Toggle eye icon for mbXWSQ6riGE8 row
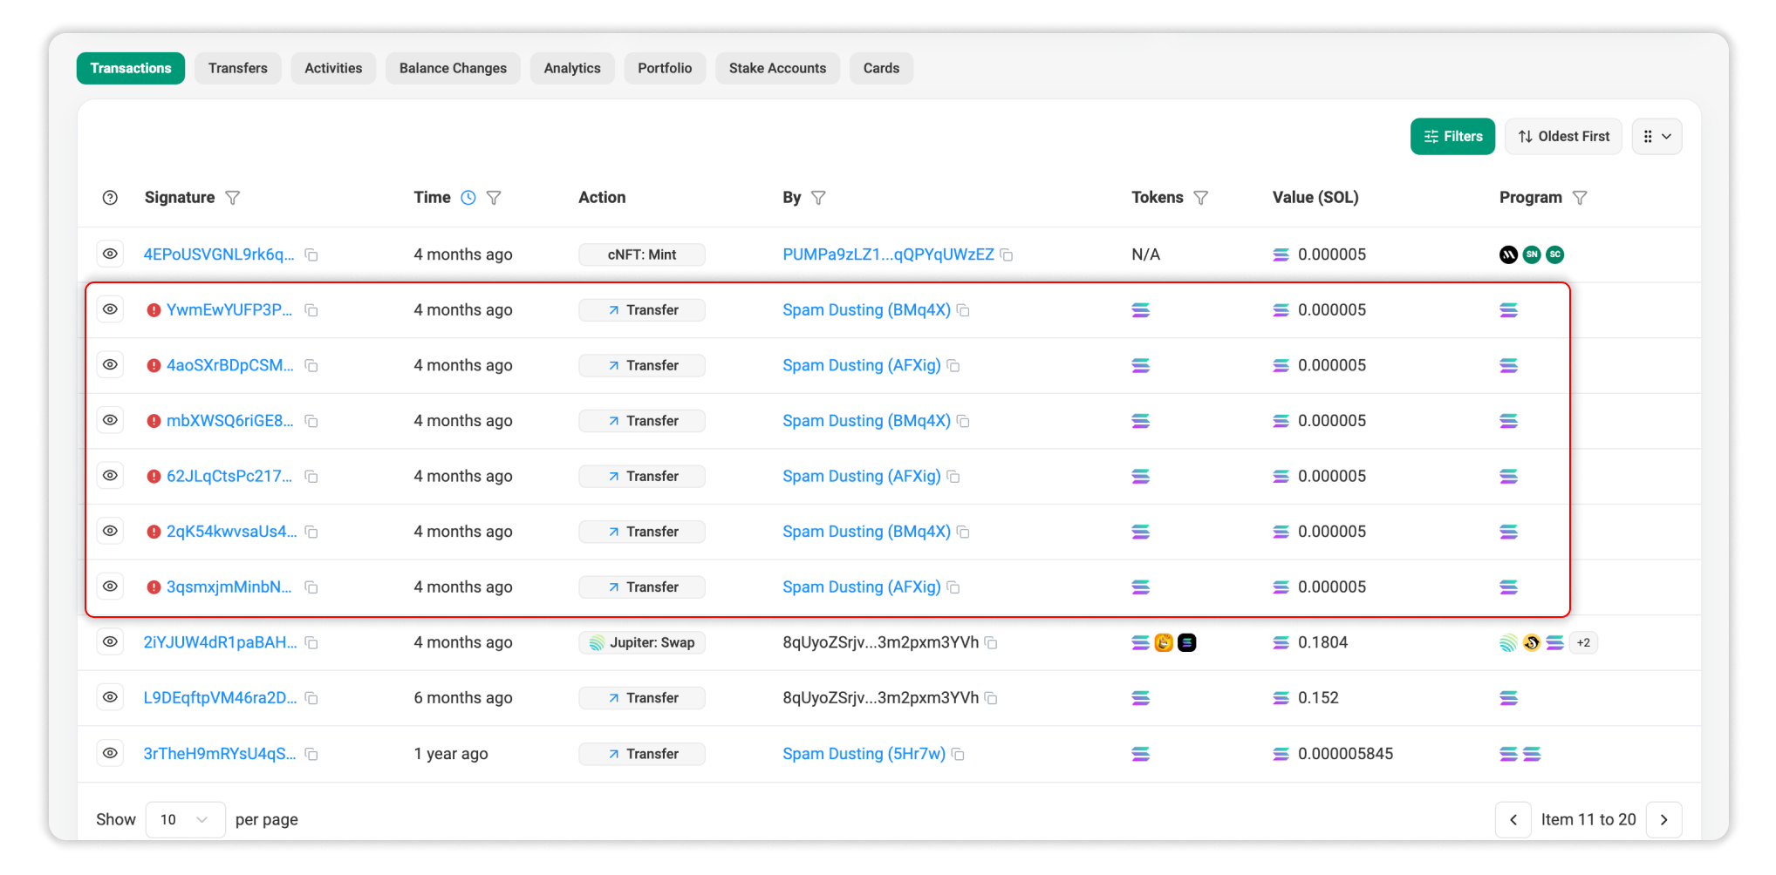The height and width of the screenshot is (875, 1776). pos(110,420)
